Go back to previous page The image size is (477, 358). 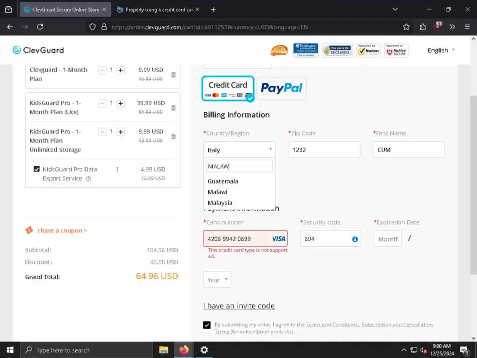(x=10, y=27)
